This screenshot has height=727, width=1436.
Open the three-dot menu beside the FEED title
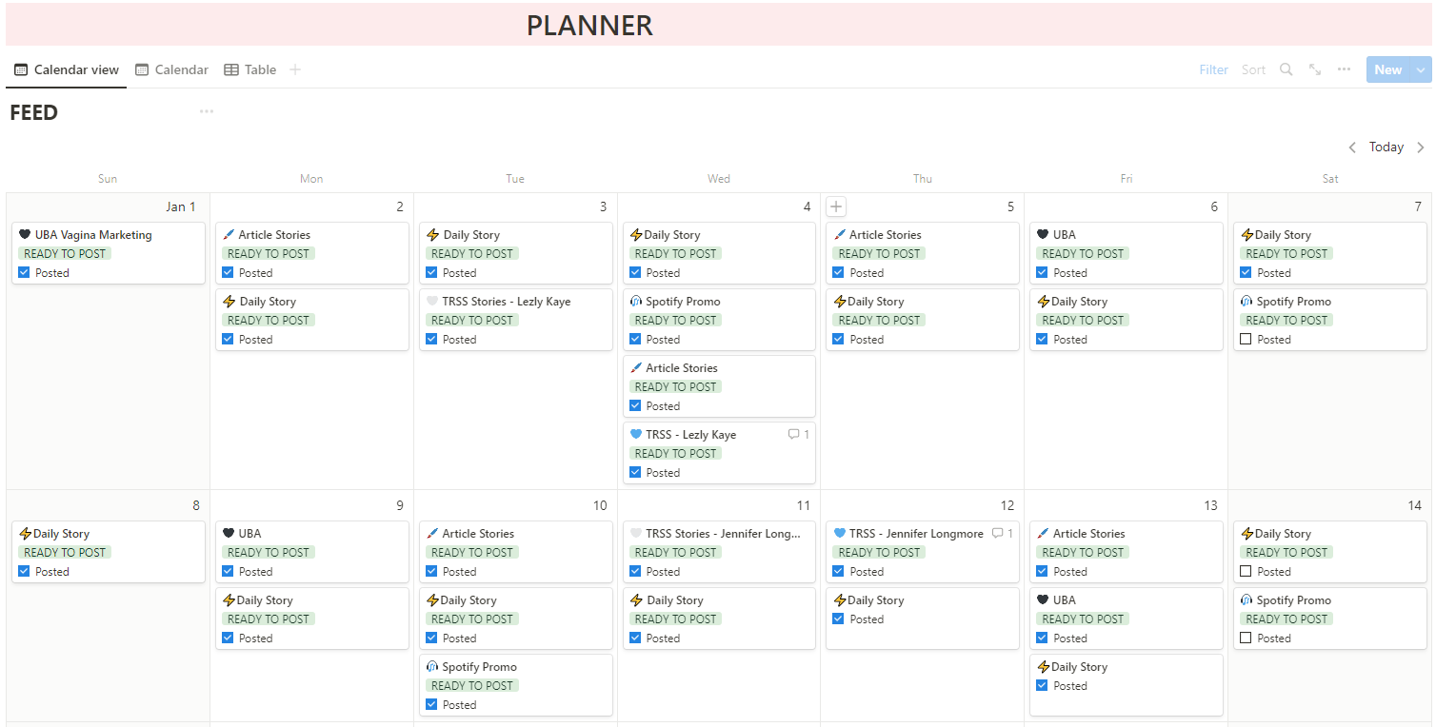coord(207,112)
